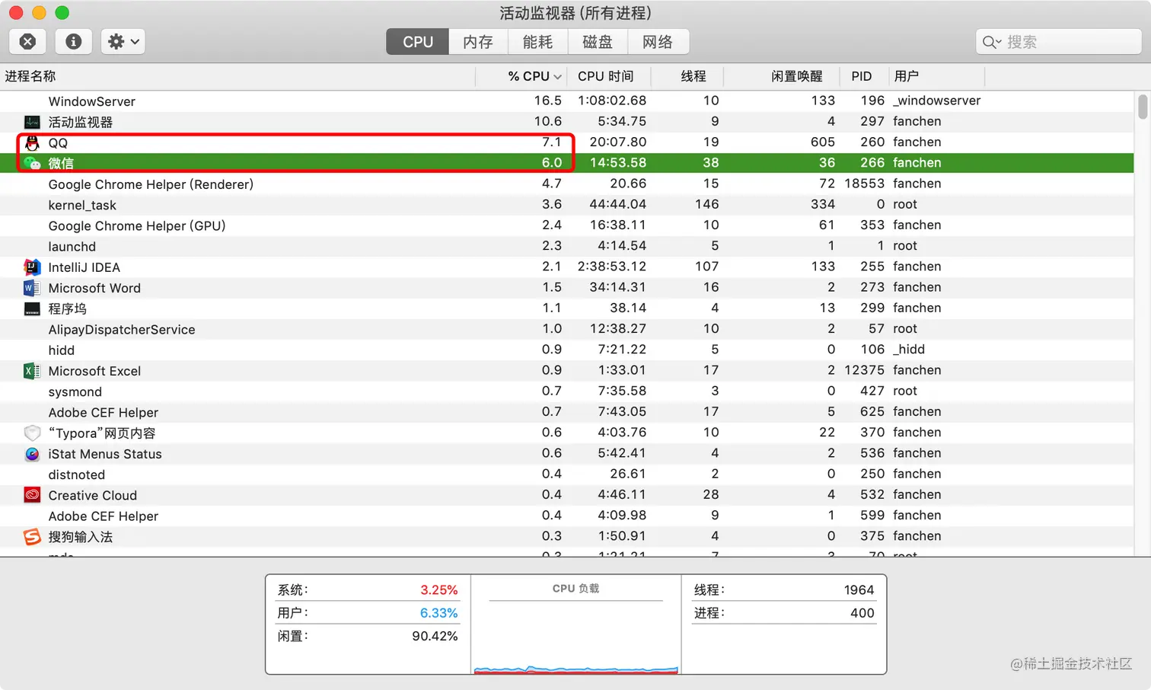Screen dimensions: 1151x690
Task: Click the 线程 total 1964 value
Action: point(859,590)
